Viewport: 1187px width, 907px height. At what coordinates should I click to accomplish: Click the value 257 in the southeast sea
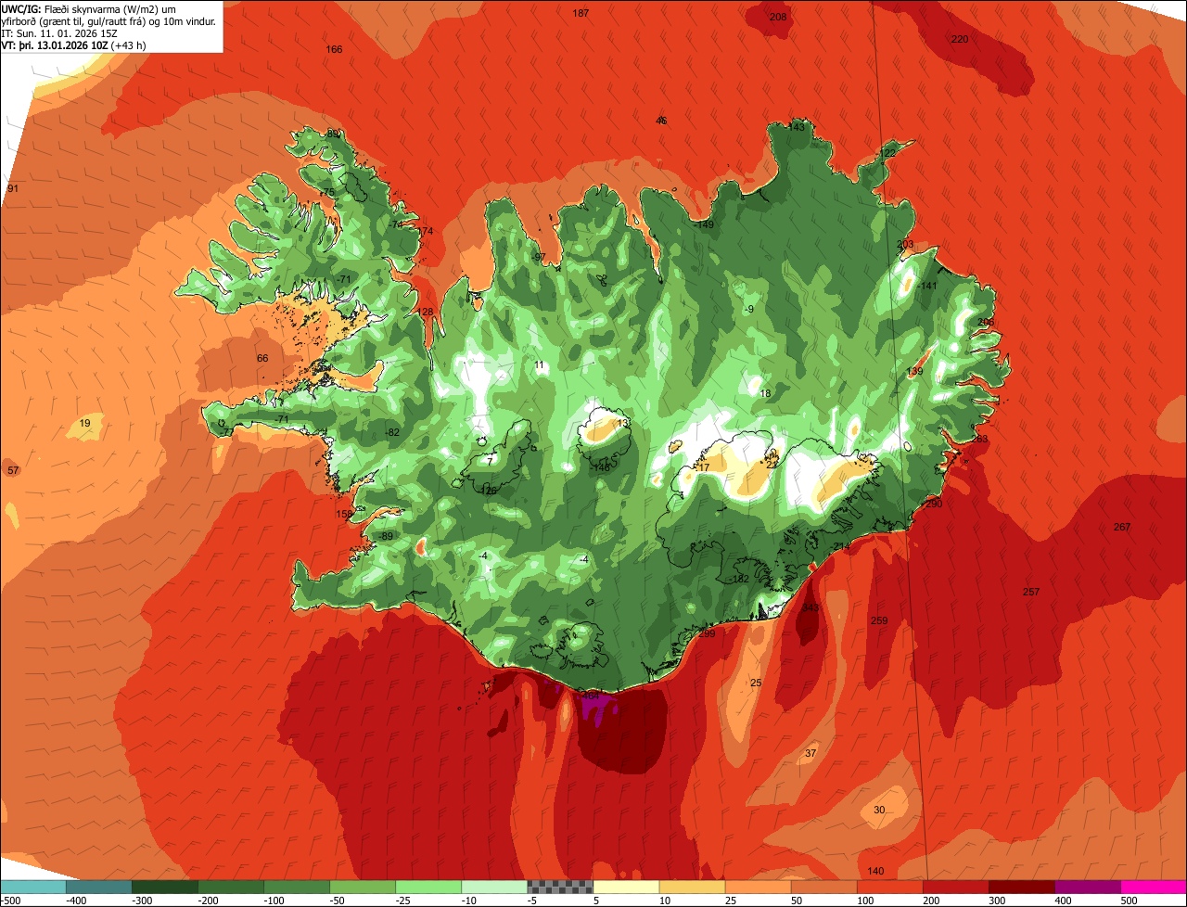click(1031, 592)
